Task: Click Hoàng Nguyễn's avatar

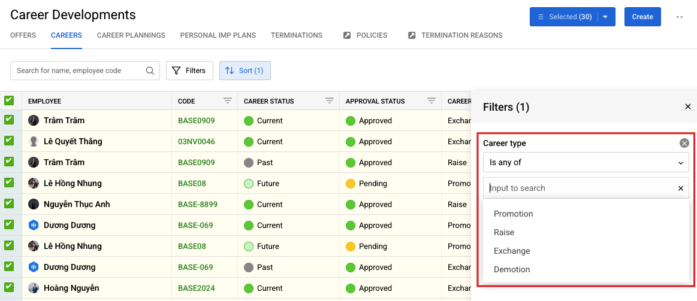Action: tap(34, 288)
